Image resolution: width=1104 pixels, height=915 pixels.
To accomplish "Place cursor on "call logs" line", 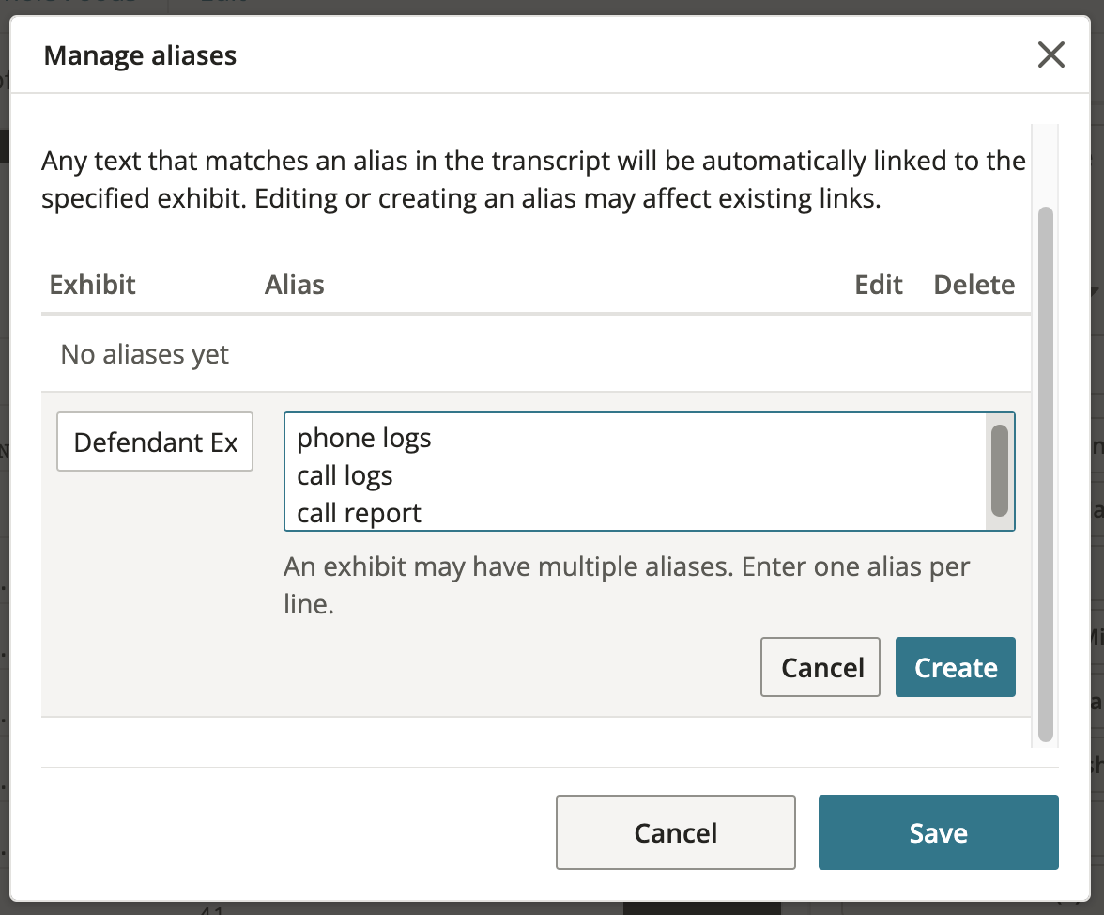I will pos(345,475).
